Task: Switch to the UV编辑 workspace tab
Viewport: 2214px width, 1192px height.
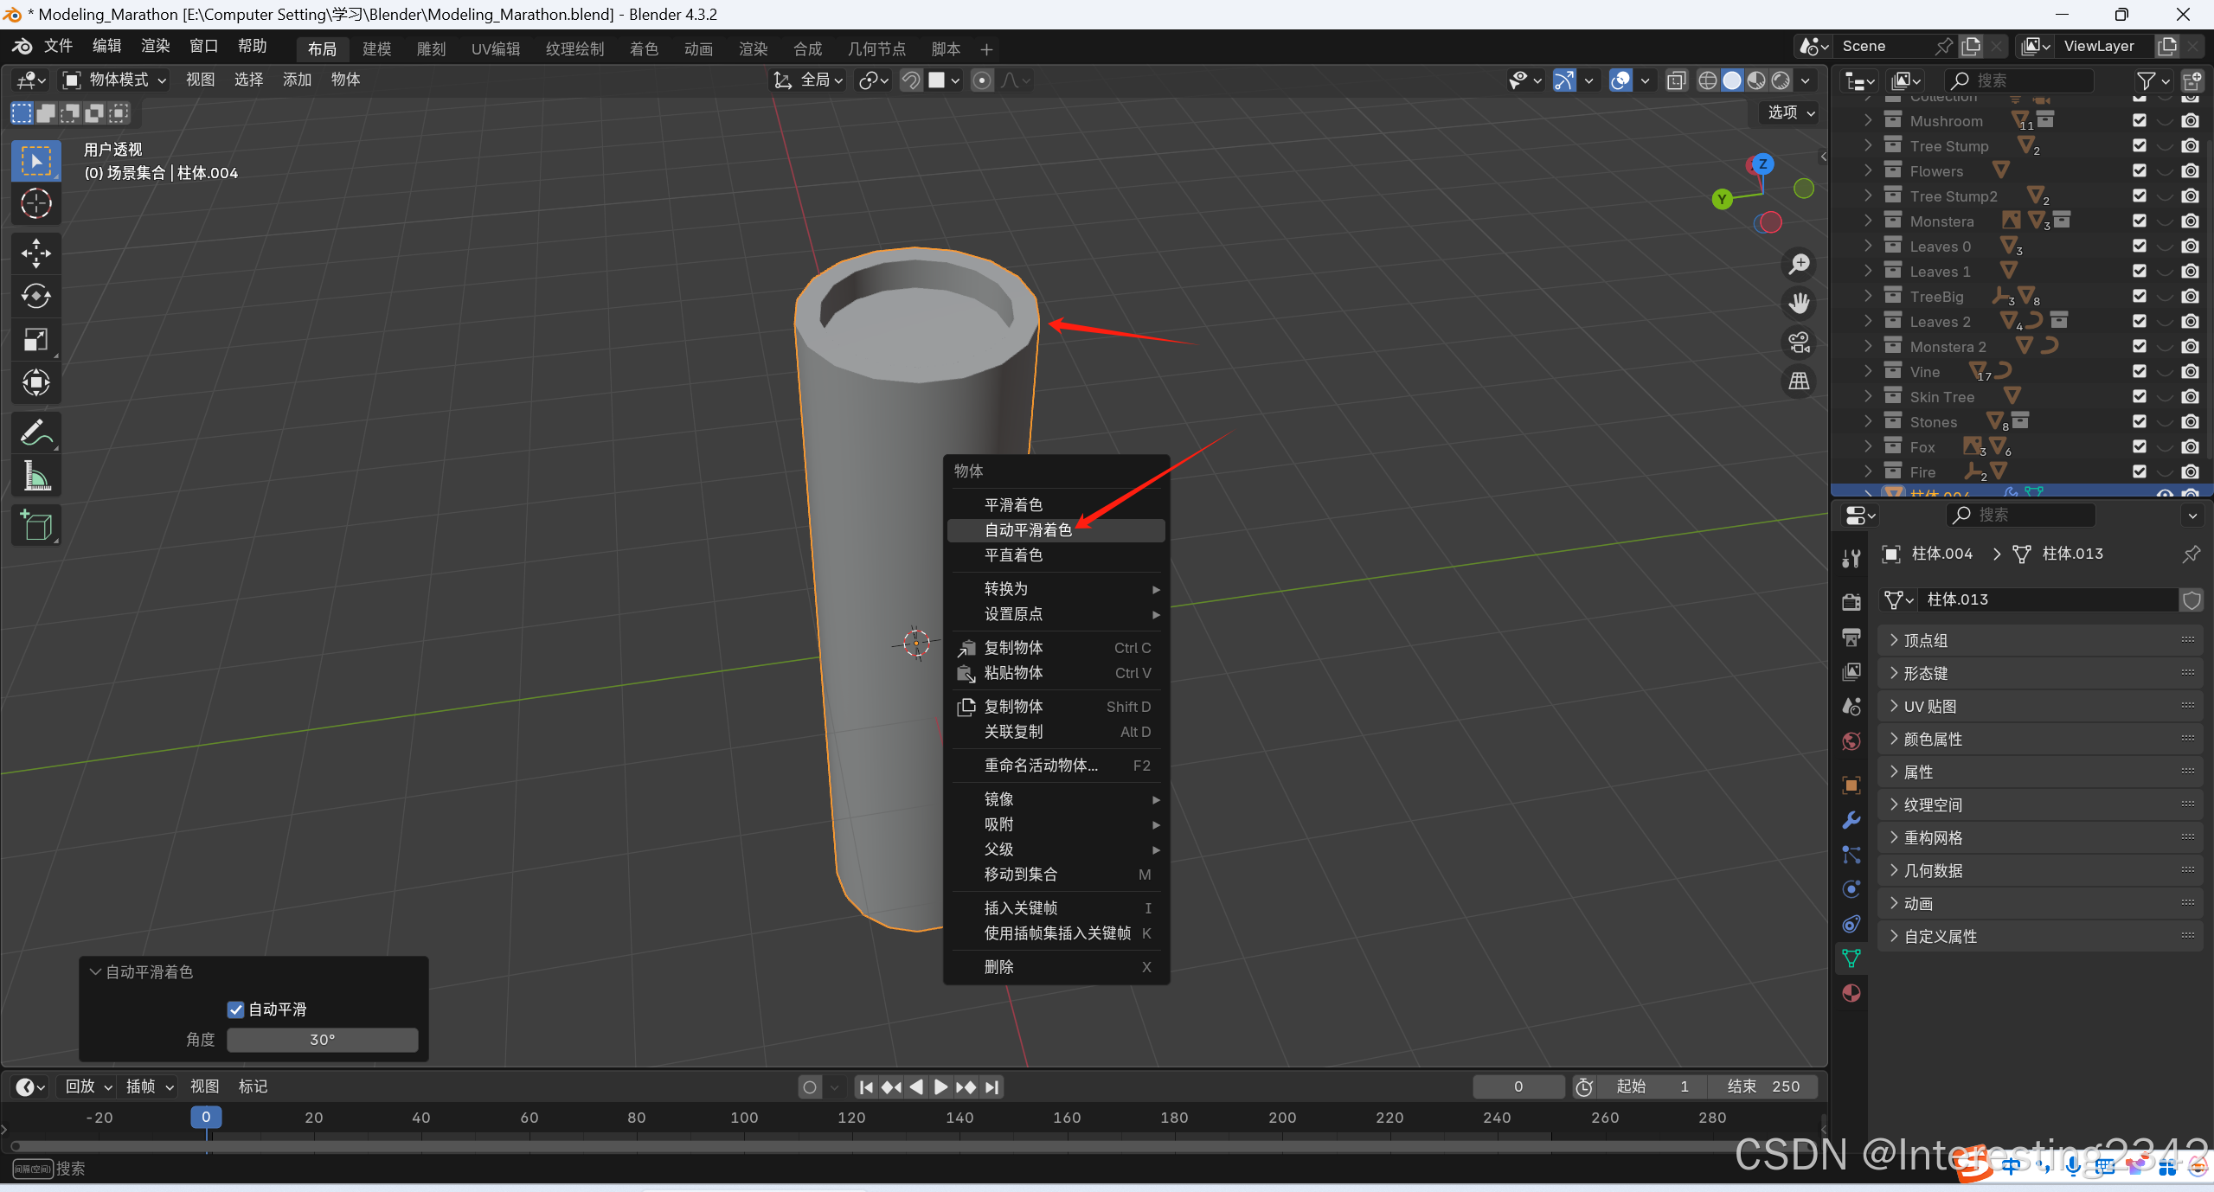Action: click(x=495, y=49)
